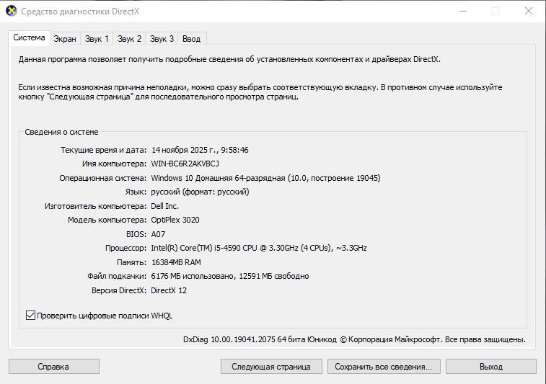The image size is (546, 384).
Task: Click the date value 14 ноября 2025 г.
Action: 184,150
